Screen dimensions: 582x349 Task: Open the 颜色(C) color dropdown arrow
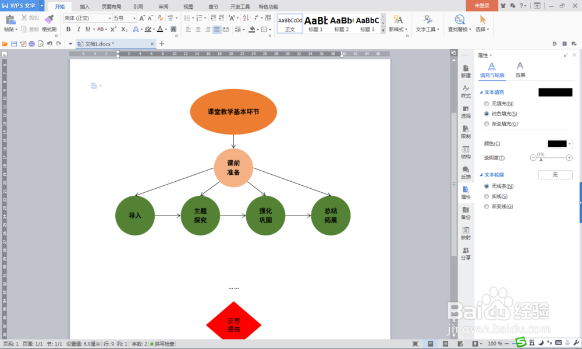coord(570,144)
